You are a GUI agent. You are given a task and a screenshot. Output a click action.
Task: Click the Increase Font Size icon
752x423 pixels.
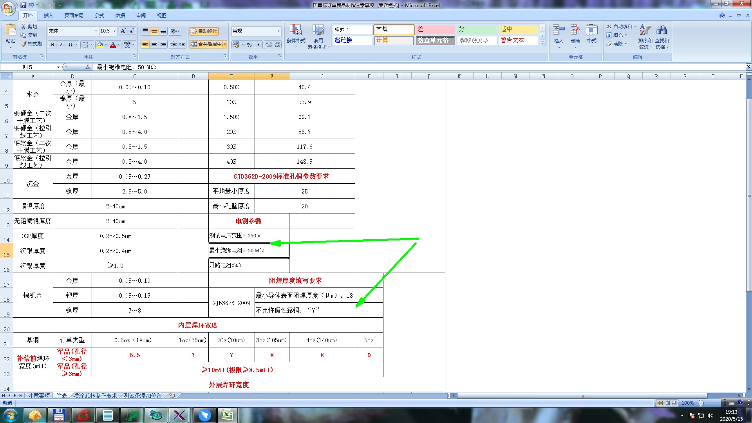click(123, 31)
